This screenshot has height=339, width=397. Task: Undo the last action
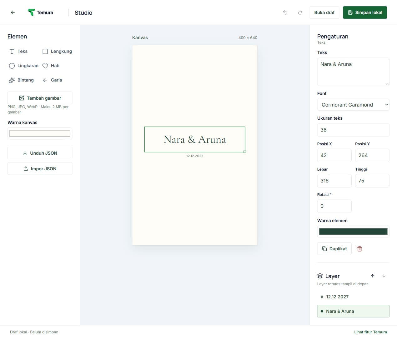(285, 12)
